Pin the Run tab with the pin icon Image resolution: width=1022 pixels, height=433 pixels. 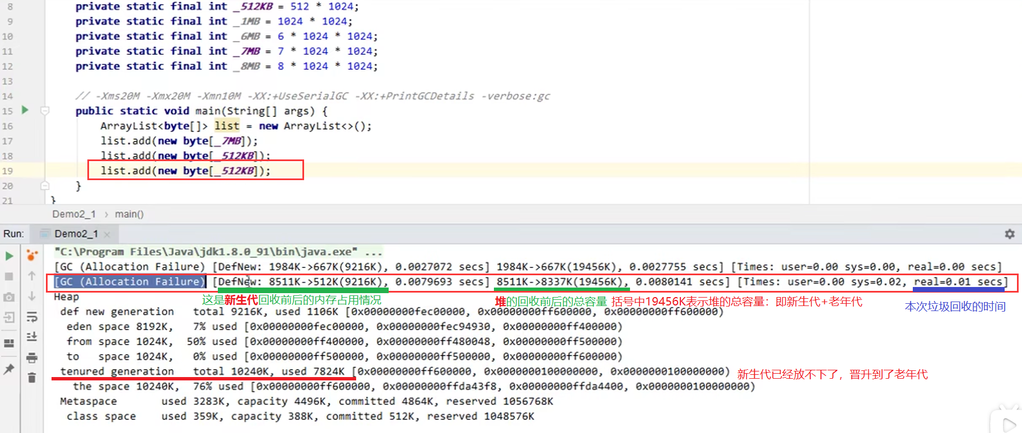pos(9,369)
